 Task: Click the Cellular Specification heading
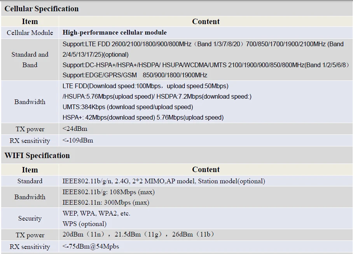tap(42, 9)
